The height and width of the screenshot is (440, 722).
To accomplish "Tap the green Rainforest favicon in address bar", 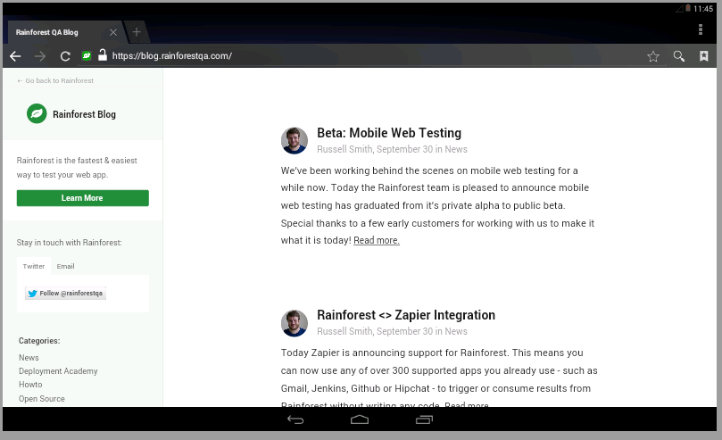I will (x=86, y=55).
